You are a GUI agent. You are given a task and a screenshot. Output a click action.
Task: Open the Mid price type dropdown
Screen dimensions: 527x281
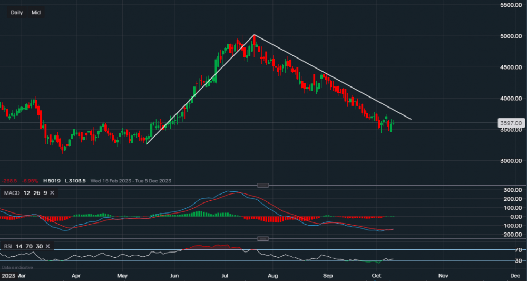coord(36,12)
